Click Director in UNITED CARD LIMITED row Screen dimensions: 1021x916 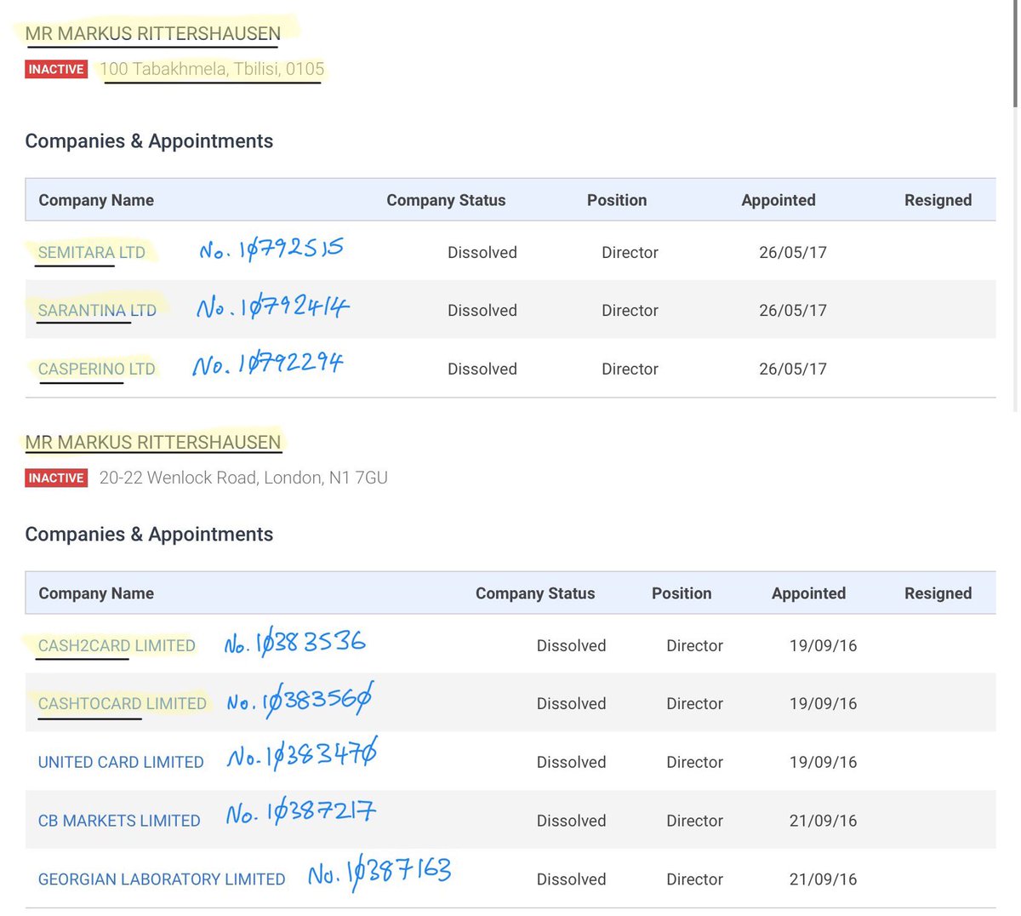tap(694, 763)
